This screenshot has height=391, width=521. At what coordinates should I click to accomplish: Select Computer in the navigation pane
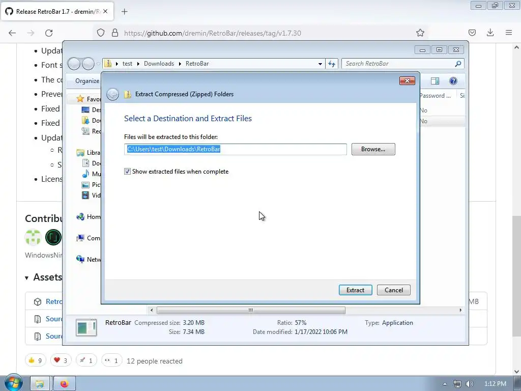tap(89, 238)
